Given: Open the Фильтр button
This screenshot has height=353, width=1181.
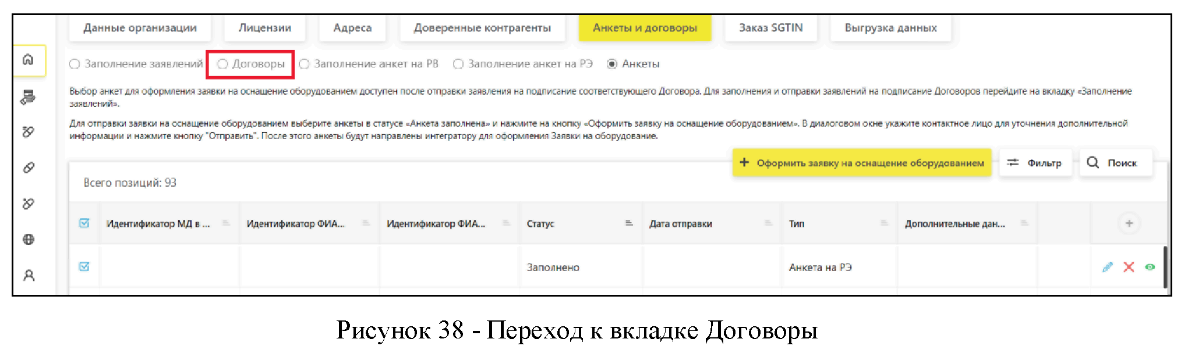Looking at the screenshot, I should click(1035, 163).
